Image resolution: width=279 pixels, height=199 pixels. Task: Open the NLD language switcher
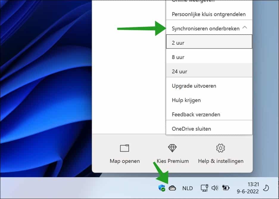tap(187, 188)
